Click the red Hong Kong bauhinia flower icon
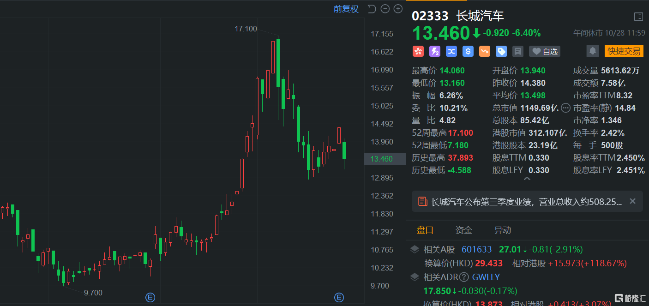Image resolution: width=649 pixels, height=306 pixels. pos(418,51)
